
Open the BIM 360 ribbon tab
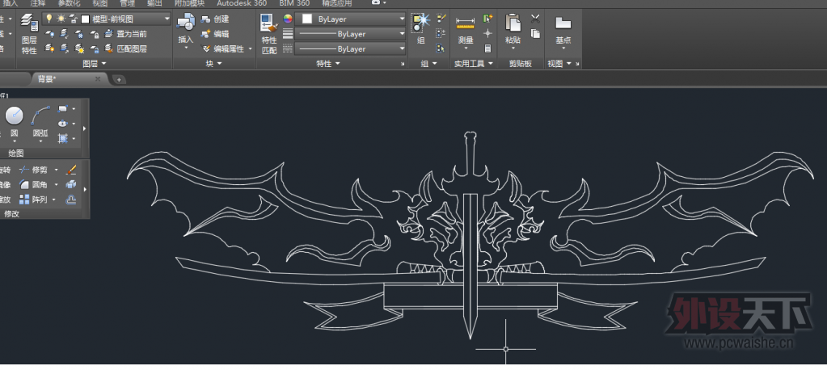(x=294, y=3)
